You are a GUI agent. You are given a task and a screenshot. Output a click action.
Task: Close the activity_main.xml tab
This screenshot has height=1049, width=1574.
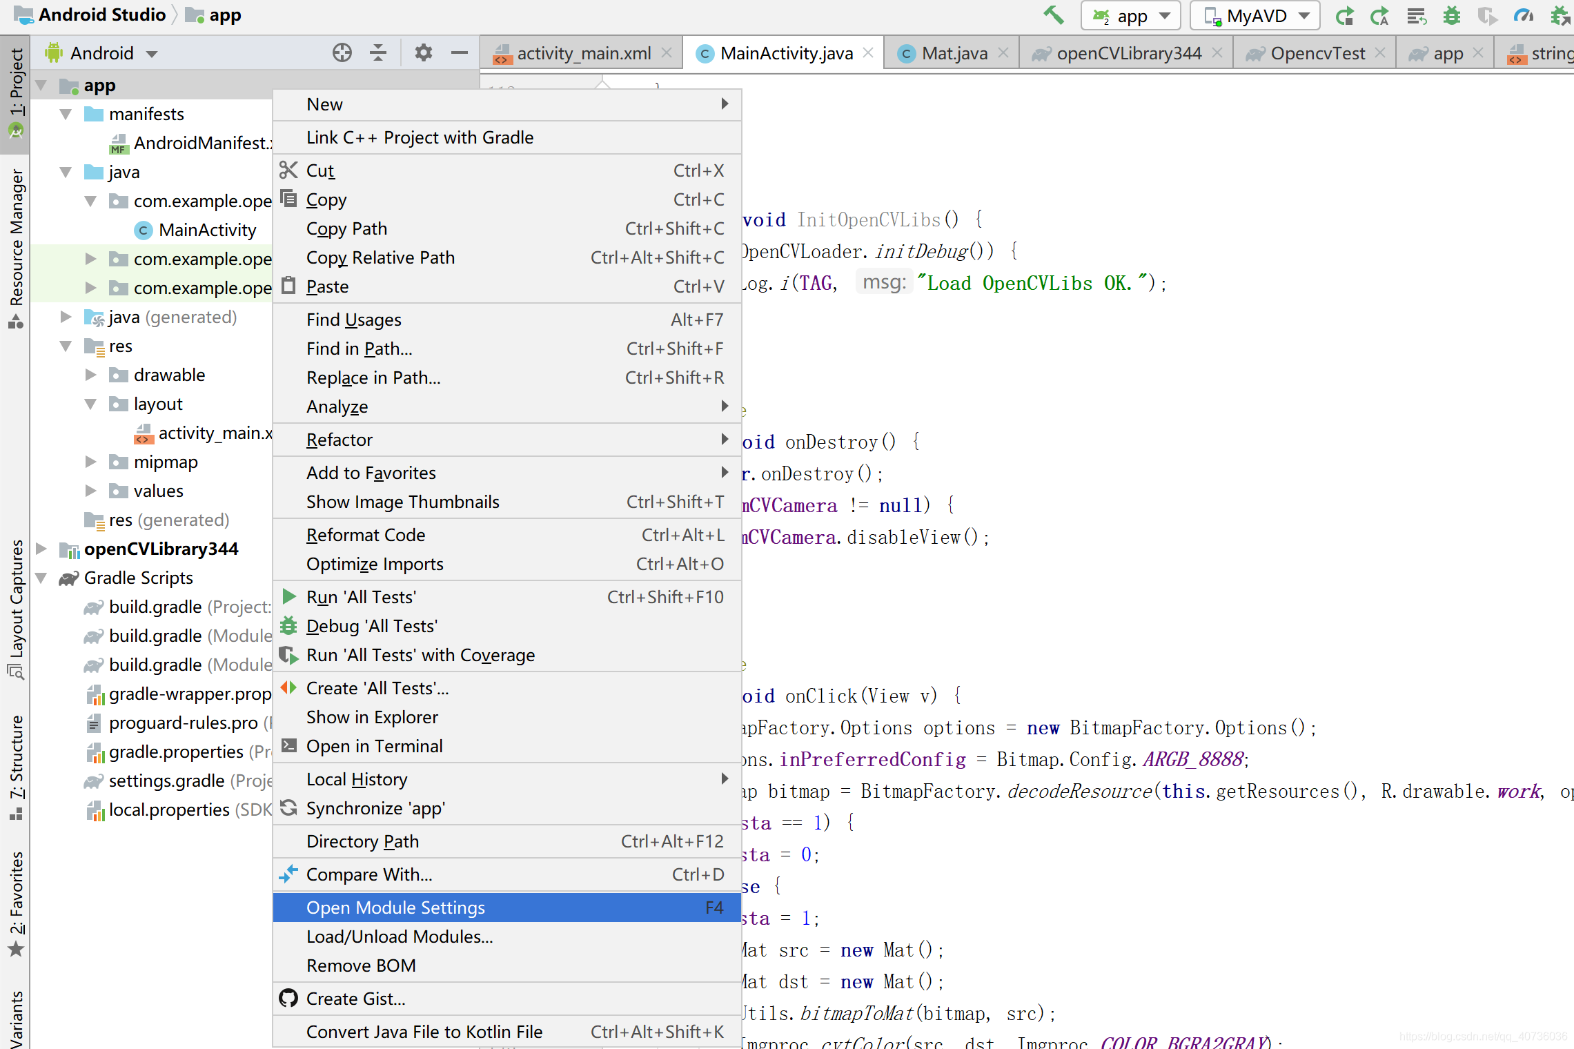pyautogui.click(x=667, y=52)
